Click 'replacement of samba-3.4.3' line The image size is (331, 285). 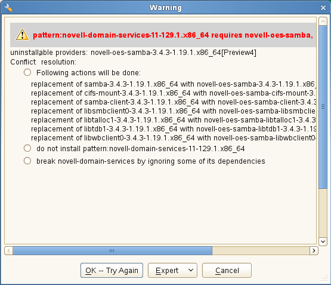[174, 84]
